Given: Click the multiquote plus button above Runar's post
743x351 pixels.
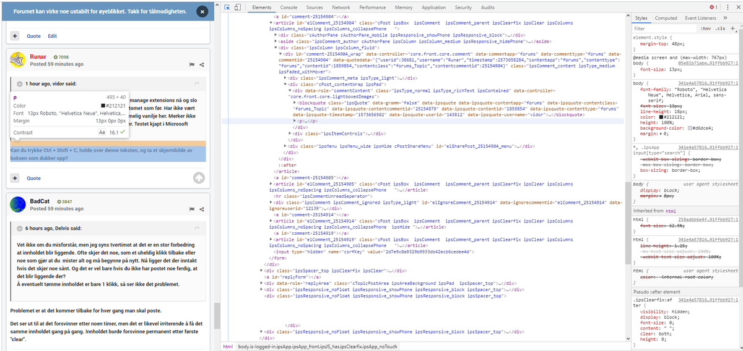Looking at the screenshot, I should 15,36.
